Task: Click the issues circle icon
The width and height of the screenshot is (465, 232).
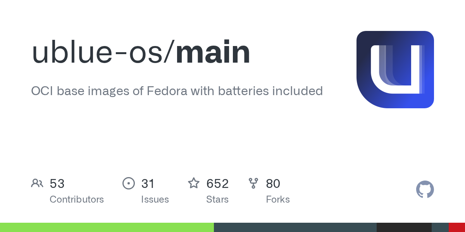Action: point(128,183)
